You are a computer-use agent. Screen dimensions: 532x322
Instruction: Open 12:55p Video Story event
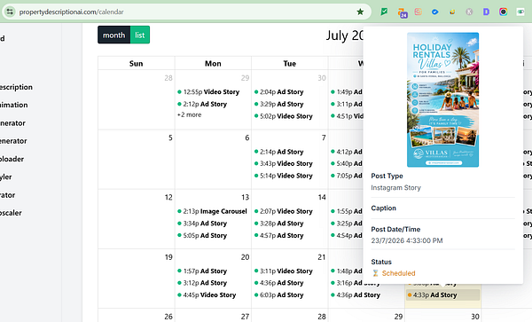pos(208,92)
